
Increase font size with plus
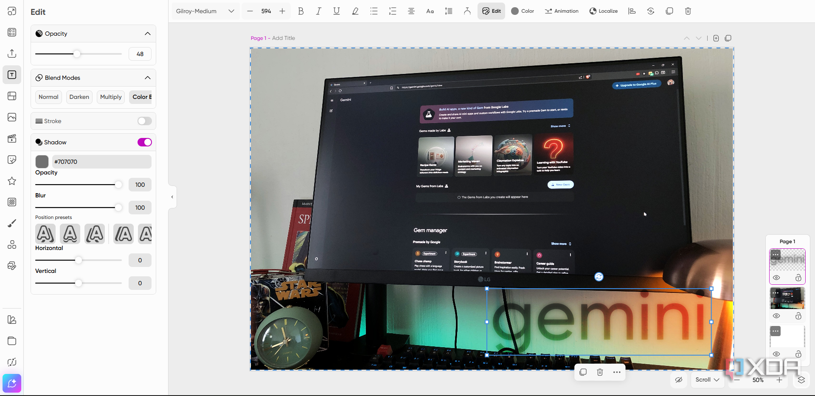pos(282,11)
